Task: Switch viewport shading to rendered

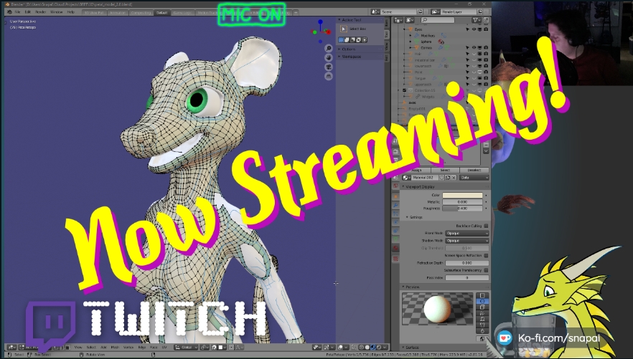Action: (x=380, y=348)
